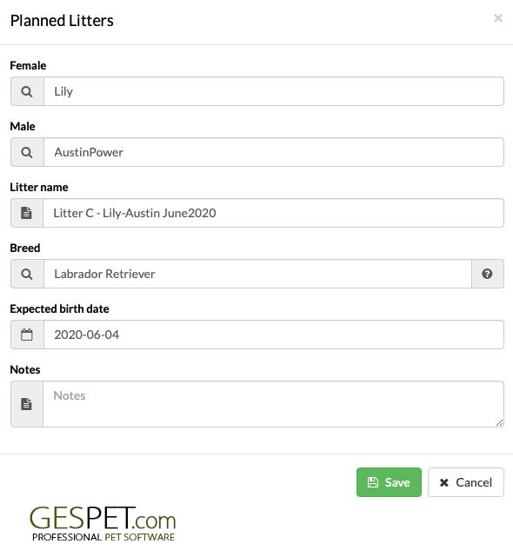Select the 2020-06-04 date field
The height and width of the screenshot is (557, 513).
pos(274,335)
